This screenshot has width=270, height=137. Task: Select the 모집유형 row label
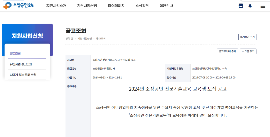click(x=72, y=69)
